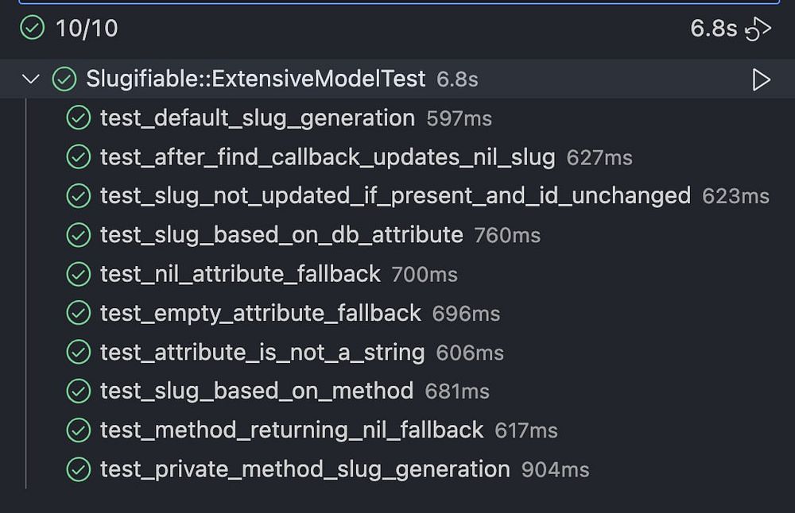Select test_nil_attribute_fallback in the list
The width and height of the screenshot is (795, 513).
click(240, 274)
